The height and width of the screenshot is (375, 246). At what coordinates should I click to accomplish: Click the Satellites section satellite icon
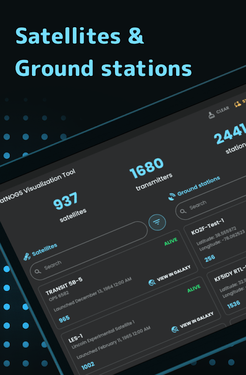[27, 256]
